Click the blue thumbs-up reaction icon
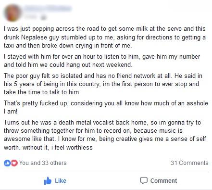 point(7,163)
